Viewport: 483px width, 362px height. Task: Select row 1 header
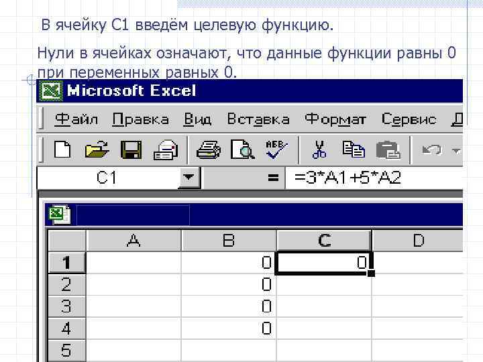coord(67,263)
